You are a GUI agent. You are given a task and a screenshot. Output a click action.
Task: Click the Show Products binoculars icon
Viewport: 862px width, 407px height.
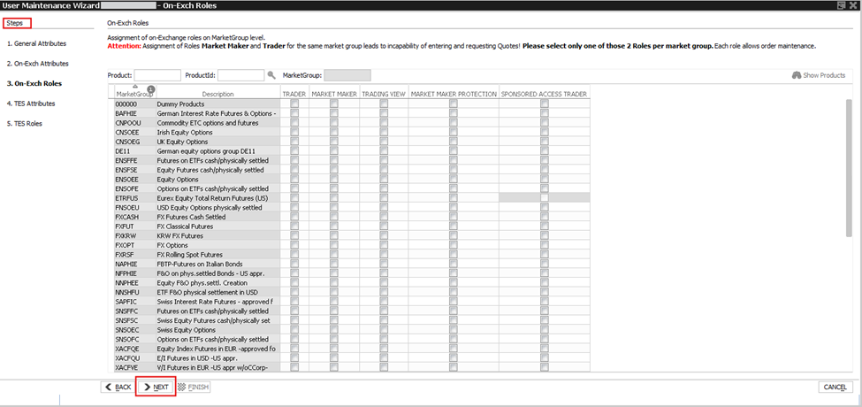click(x=796, y=75)
